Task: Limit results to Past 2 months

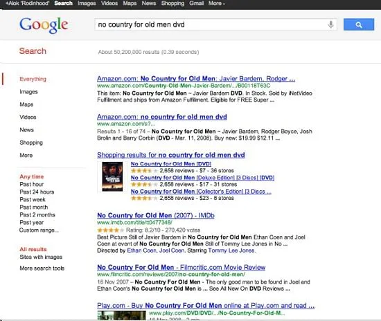Action: tap(37, 215)
